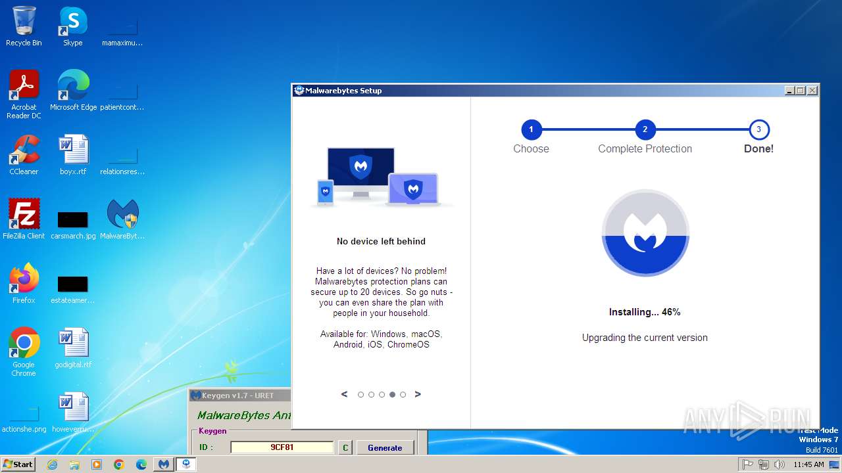This screenshot has width=842, height=473.
Task: Switch to Malwarebytes Setup taskbar item
Action: [186, 464]
